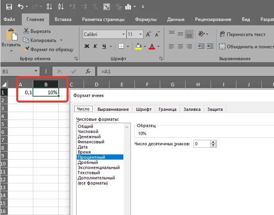This screenshot has width=274, height=215.
Task: Click Merge and Center (Объединить и поместить)
Action: point(246,46)
